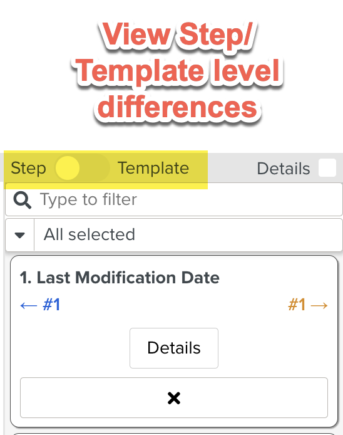The width and height of the screenshot is (343, 435).
Task: Select the Step label next to the switch
Action: point(28,168)
